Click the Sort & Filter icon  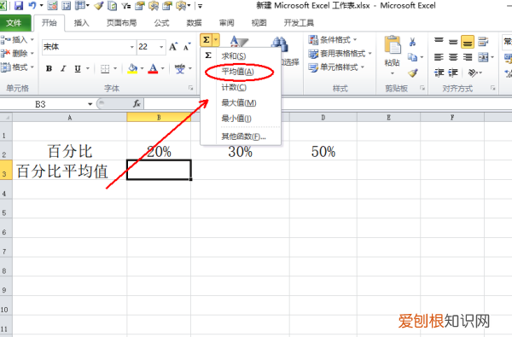click(239, 42)
